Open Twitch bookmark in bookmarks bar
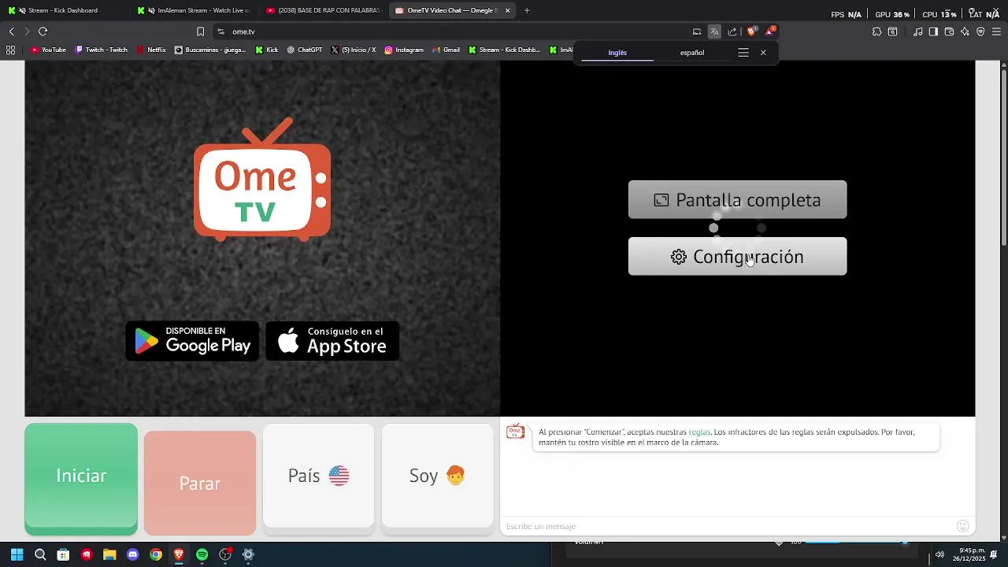 click(x=102, y=50)
